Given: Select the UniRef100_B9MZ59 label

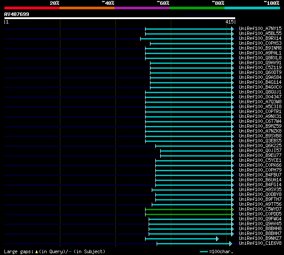Looking at the screenshot, I should [x=260, y=126].
